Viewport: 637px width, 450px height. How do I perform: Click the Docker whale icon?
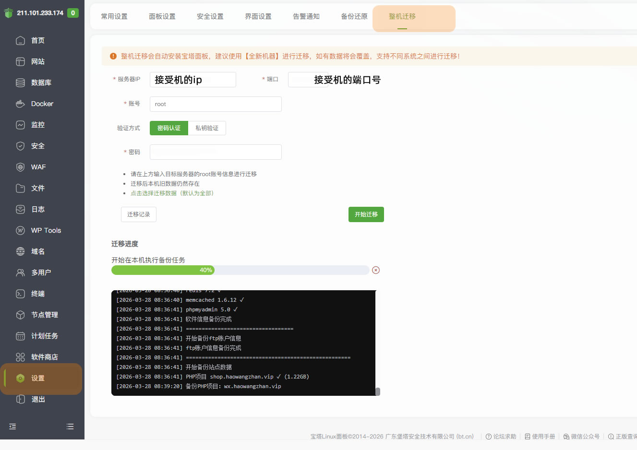click(20, 104)
